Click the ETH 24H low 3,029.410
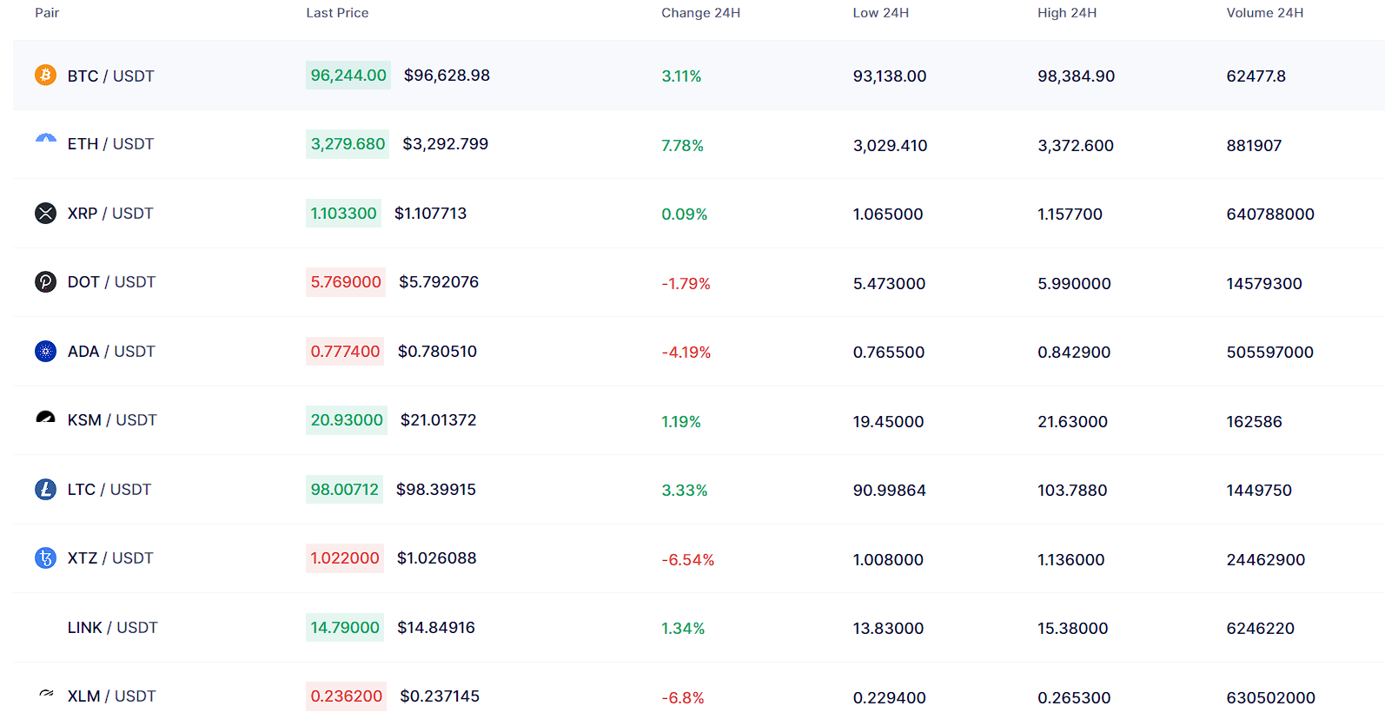The width and height of the screenshot is (1385, 719). pos(890,146)
